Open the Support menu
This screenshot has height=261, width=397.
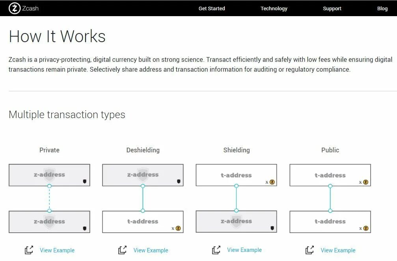click(332, 8)
